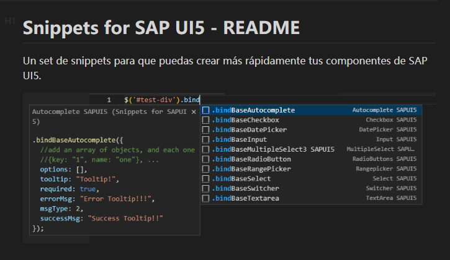Click snippet icon beside .bindBaseCheckbox

(205, 120)
